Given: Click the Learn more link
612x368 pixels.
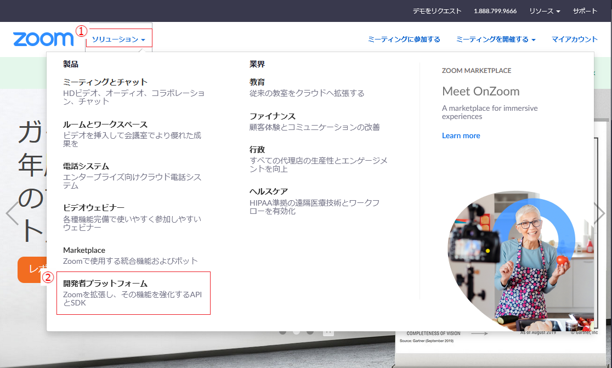Looking at the screenshot, I should coord(461,135).
